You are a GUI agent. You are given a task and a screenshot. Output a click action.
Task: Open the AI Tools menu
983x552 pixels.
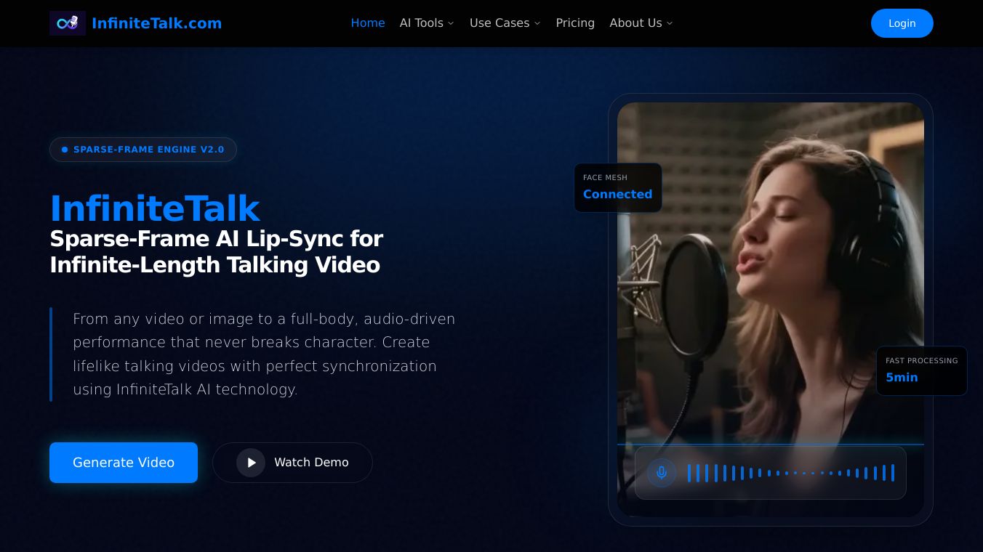tap(427, 23)
